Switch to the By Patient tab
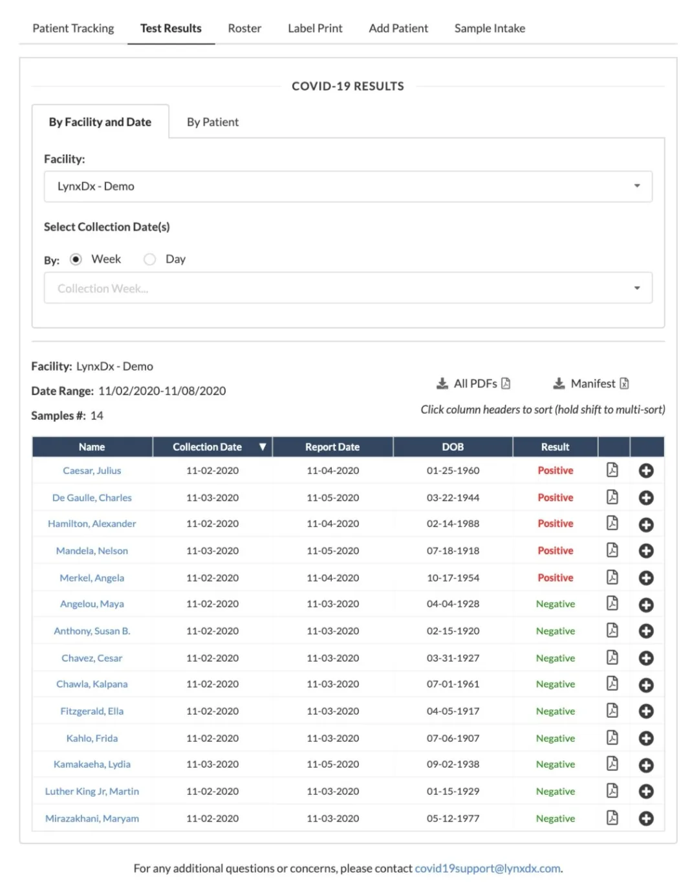This screenshot has width=692, height=890. [x=213, y=122]
